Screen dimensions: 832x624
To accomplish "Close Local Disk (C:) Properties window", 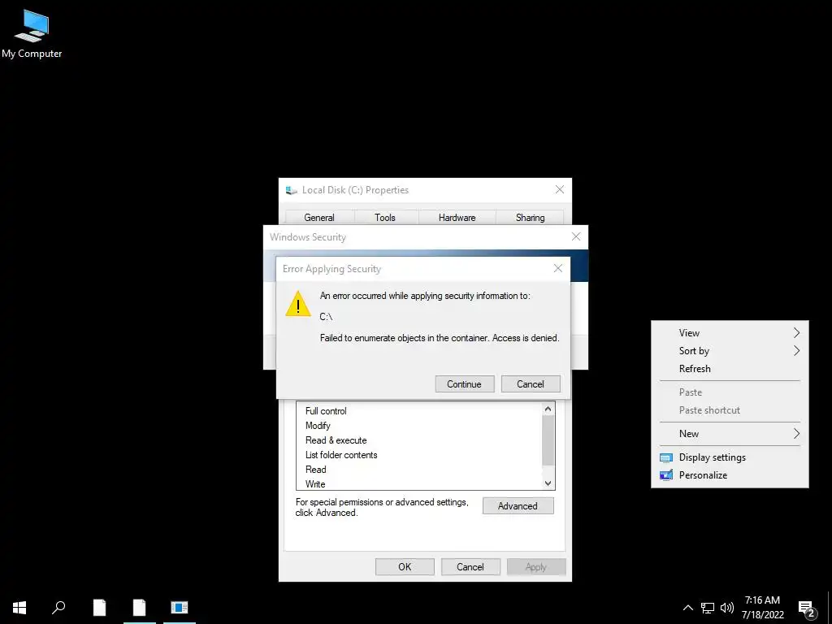I will pos(560,189).
